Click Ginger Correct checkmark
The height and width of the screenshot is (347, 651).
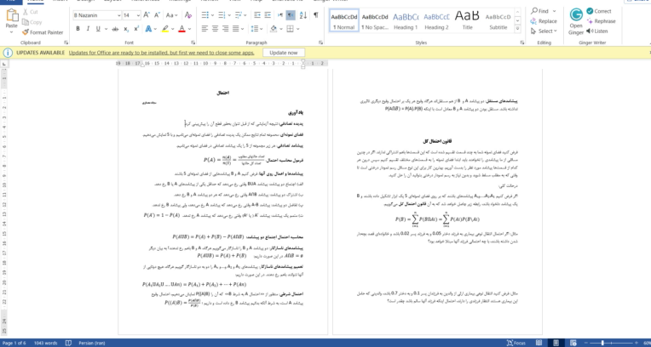point(599,11)
